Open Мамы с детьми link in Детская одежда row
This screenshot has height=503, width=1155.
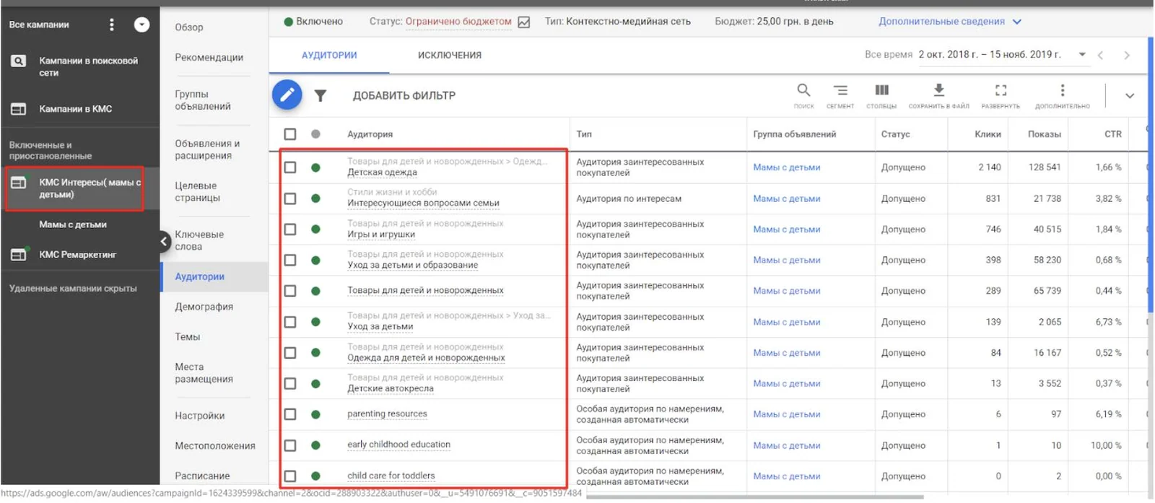coord(787,167)
